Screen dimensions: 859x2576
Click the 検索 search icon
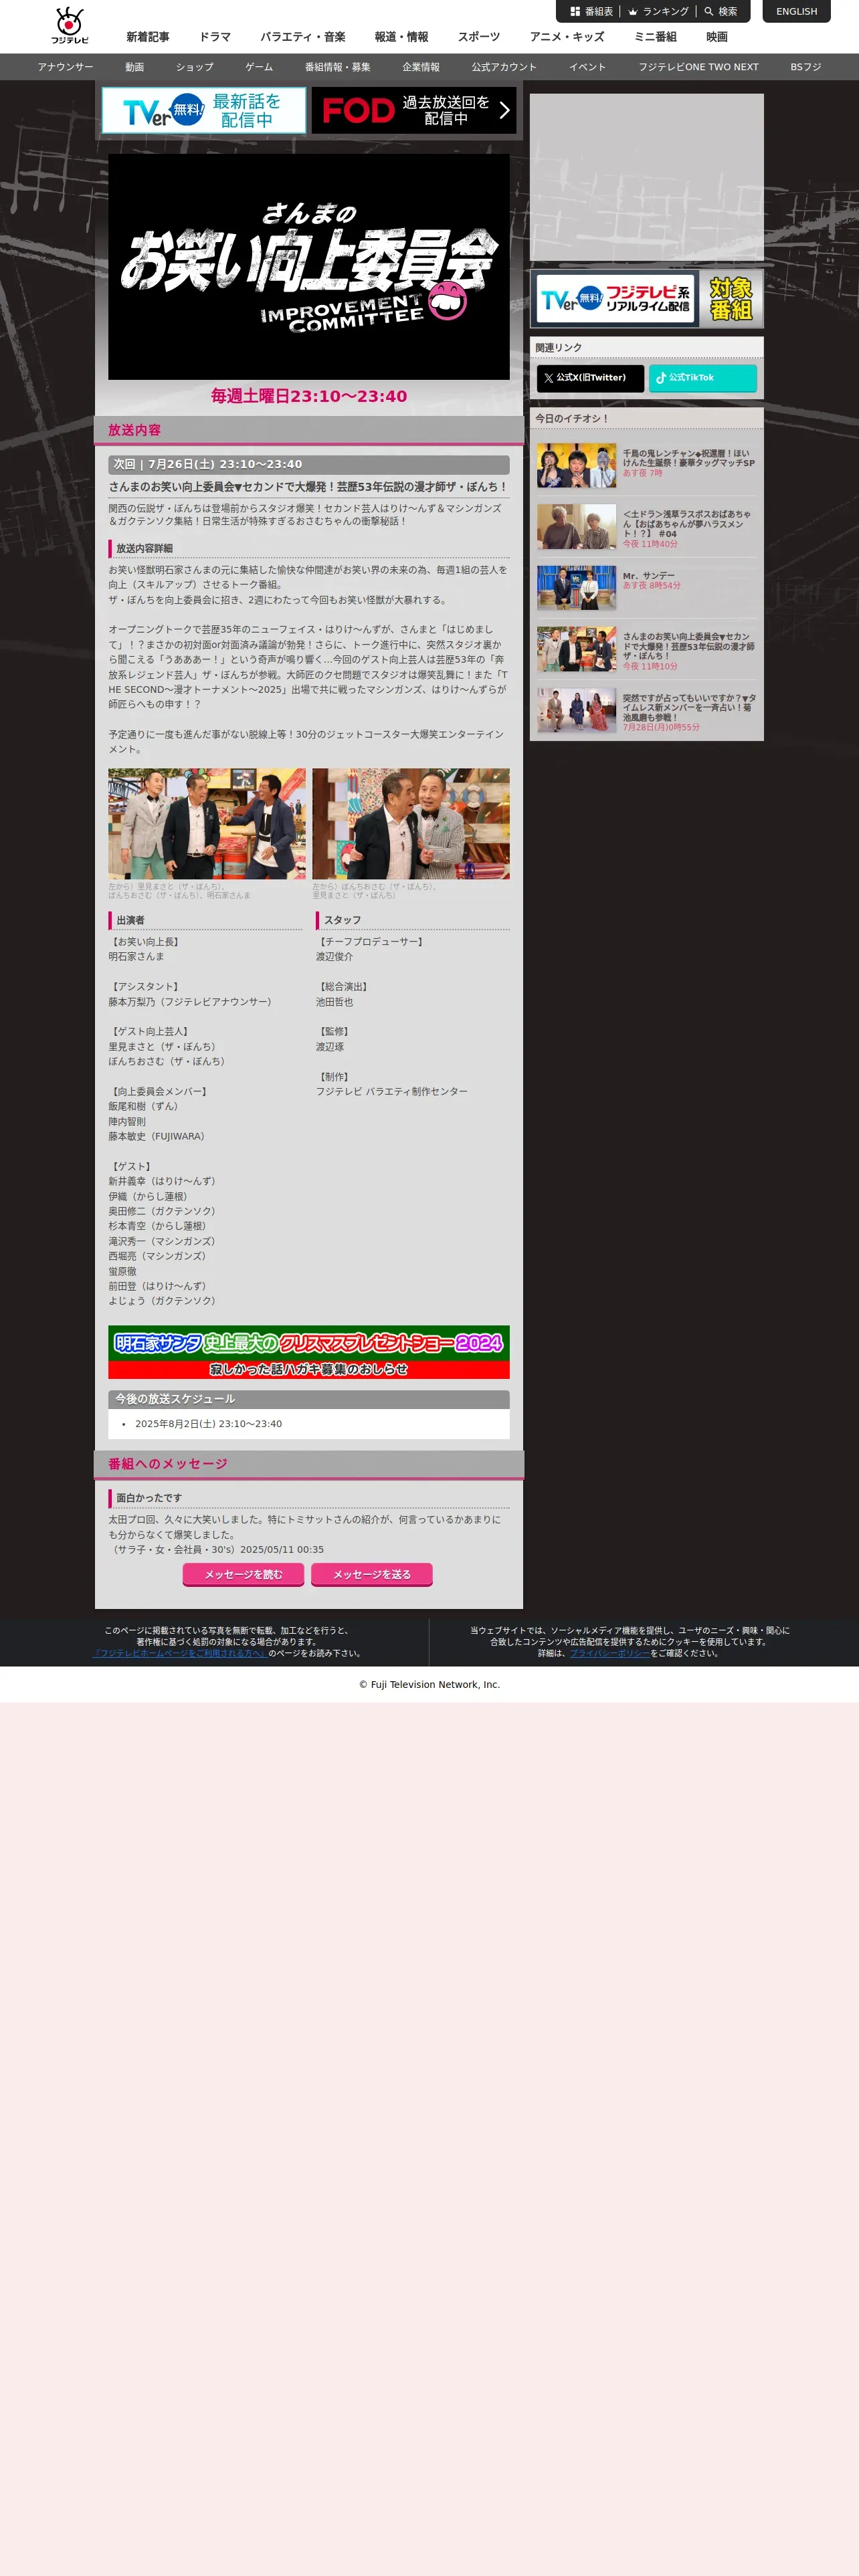pyautogui.click(x=720, y=12)
